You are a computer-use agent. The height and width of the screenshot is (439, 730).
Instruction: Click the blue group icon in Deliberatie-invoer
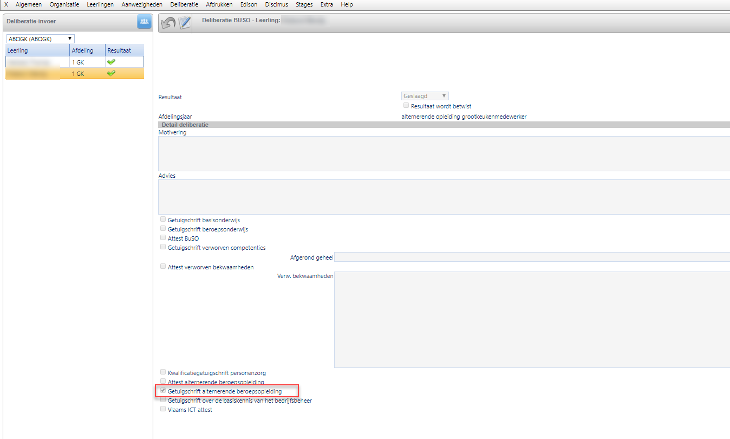pyautogui.click(x=144, y=22)
